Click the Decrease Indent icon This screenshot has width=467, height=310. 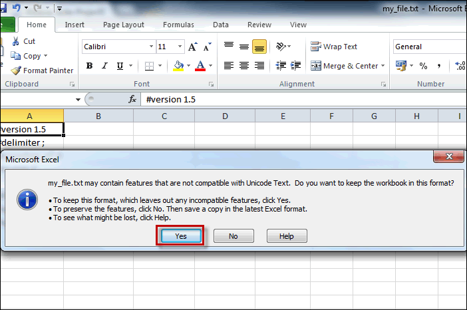(281, 65)
